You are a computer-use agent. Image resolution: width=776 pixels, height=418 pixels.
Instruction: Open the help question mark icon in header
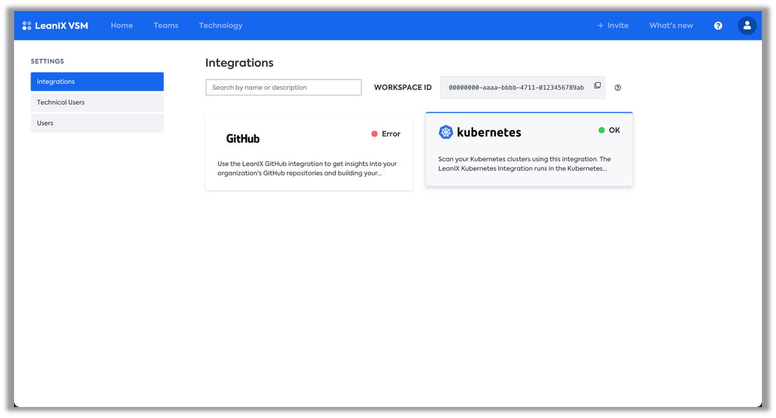(718, 26)
